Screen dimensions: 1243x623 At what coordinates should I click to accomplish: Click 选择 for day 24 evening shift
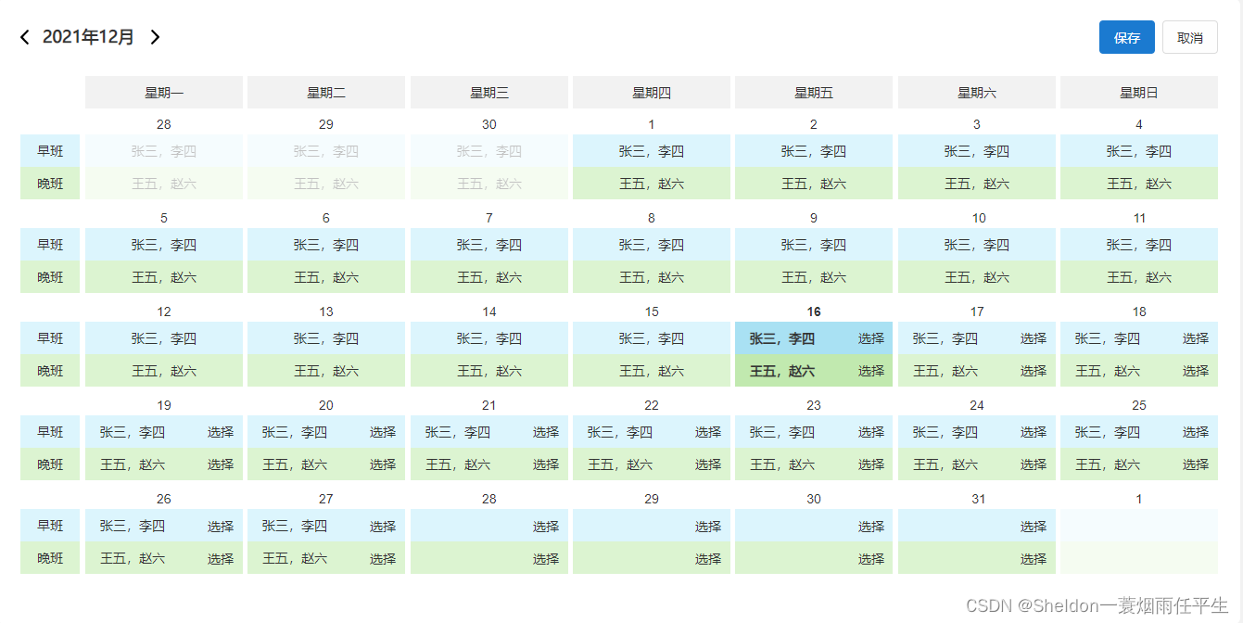coord(1034,464)
